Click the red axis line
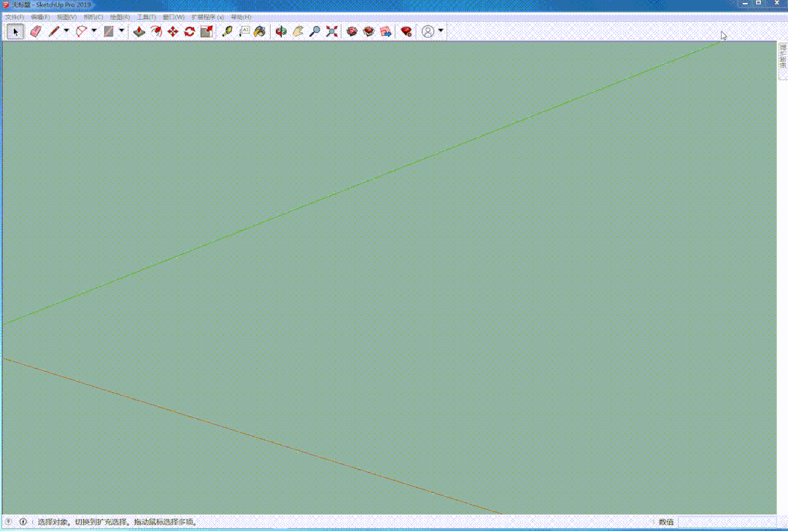Viewport: 788px width, 531px height. [x=251, y=436]
